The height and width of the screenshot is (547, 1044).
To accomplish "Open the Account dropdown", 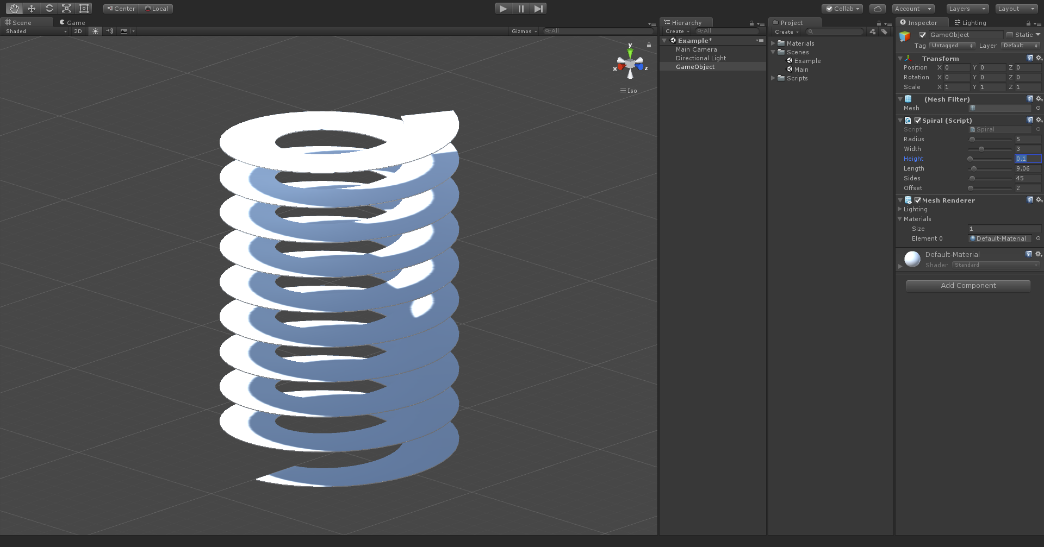I will (913, 9).
